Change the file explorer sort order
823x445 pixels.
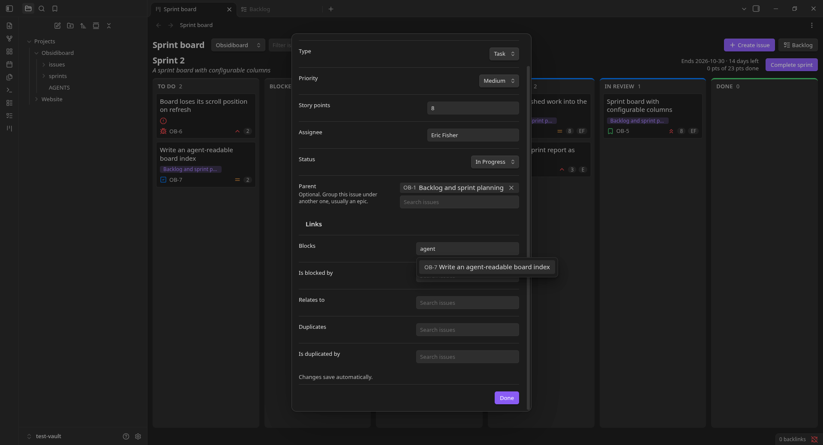[83, 26]
